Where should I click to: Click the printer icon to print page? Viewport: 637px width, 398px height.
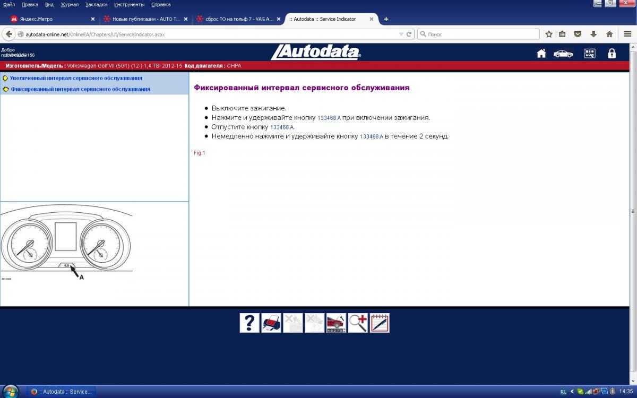(271, 323)
